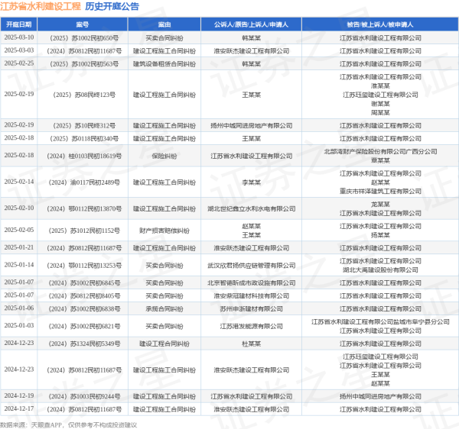Click 苏州申浙建材有限公司
The height and width of the screenshot is (429, 459).
251,308
